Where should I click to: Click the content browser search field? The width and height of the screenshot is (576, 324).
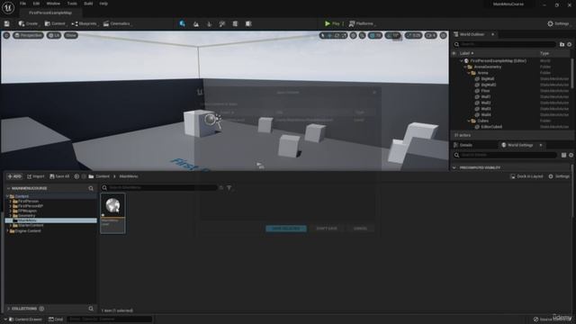tap(159, 188)
